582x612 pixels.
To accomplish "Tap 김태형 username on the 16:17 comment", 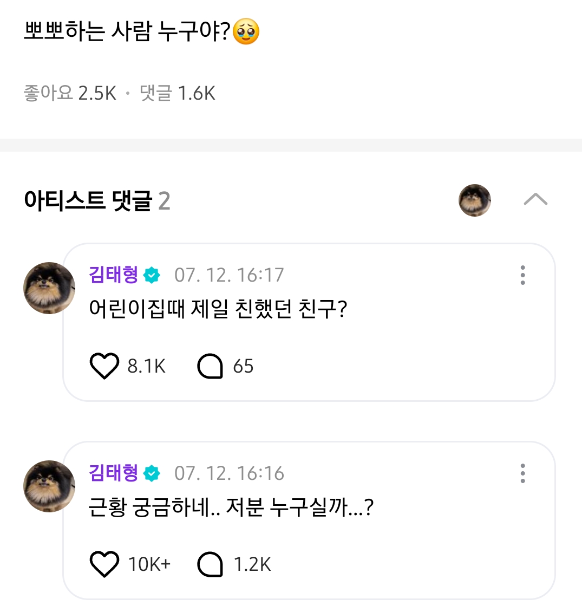I will click(x=114, y=275).
